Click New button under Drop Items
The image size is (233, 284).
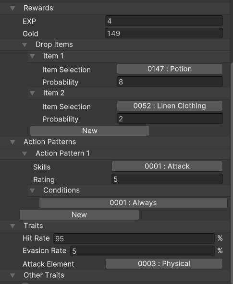click(x=90, y=131)
